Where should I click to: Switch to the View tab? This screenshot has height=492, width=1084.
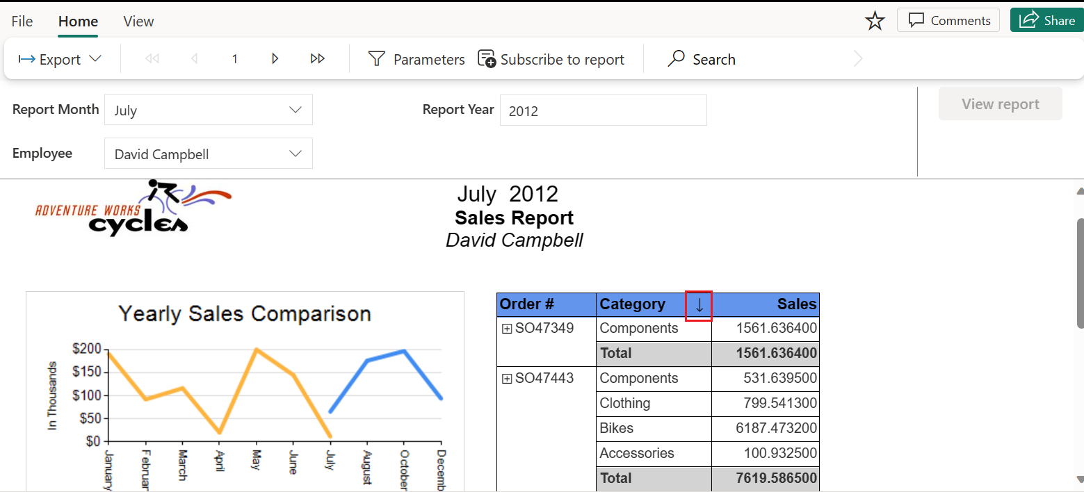[x=138, y=21]
